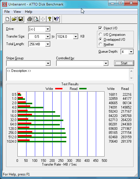140x179 pixels.
Task: Select the I/O Comparison radio button
Action: 100,34
